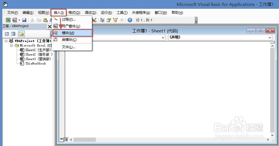Click the 行 1, 列 1 position indicator

click(x=144, y=20)
